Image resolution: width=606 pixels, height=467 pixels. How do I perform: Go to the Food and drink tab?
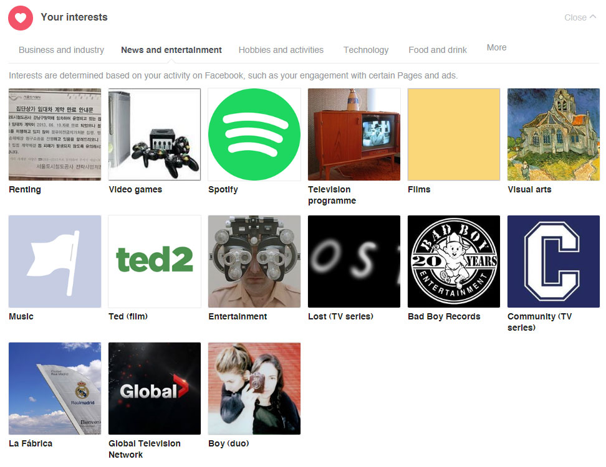click(x=438, y=50)
